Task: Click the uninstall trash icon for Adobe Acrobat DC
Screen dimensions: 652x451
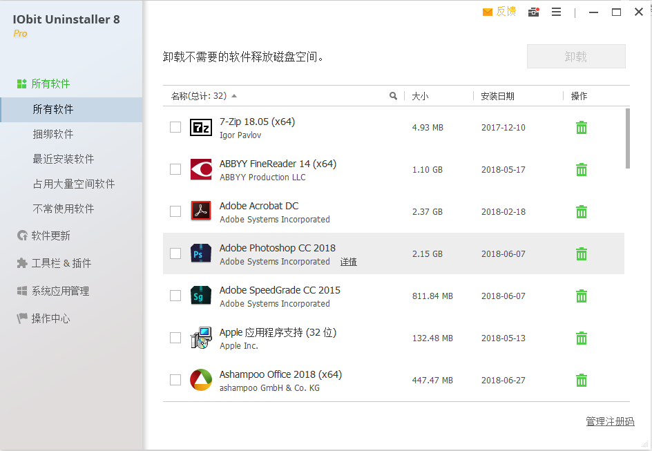Action: (582, 211)
